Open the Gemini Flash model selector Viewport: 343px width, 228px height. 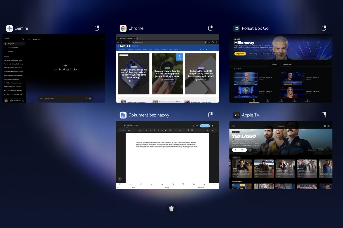[37, 39]
